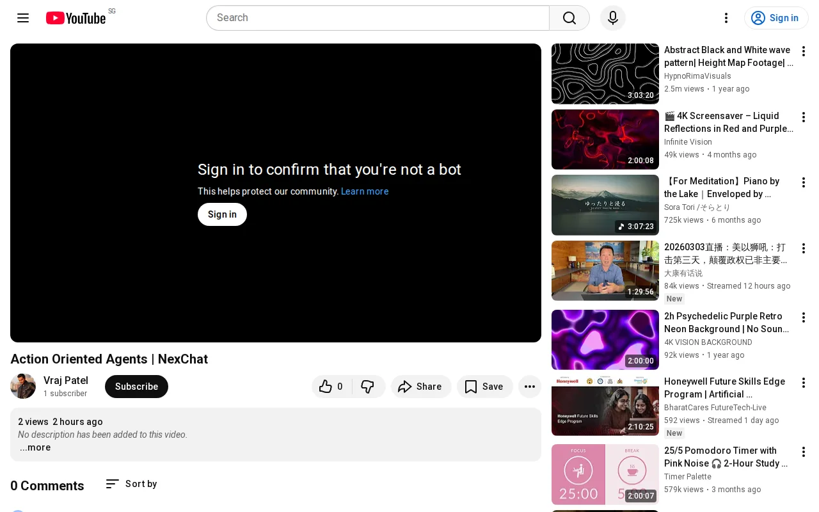The height and width of the screenshot is (512, 819).
Task: Click the Search input field
Action: pos(378,18)
